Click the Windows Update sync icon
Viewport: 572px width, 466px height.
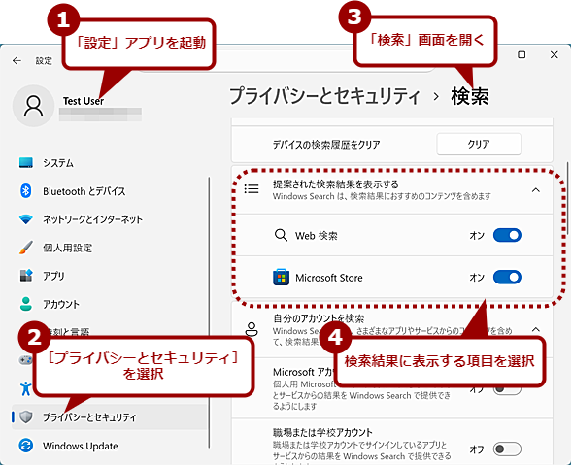pos(26,446)
